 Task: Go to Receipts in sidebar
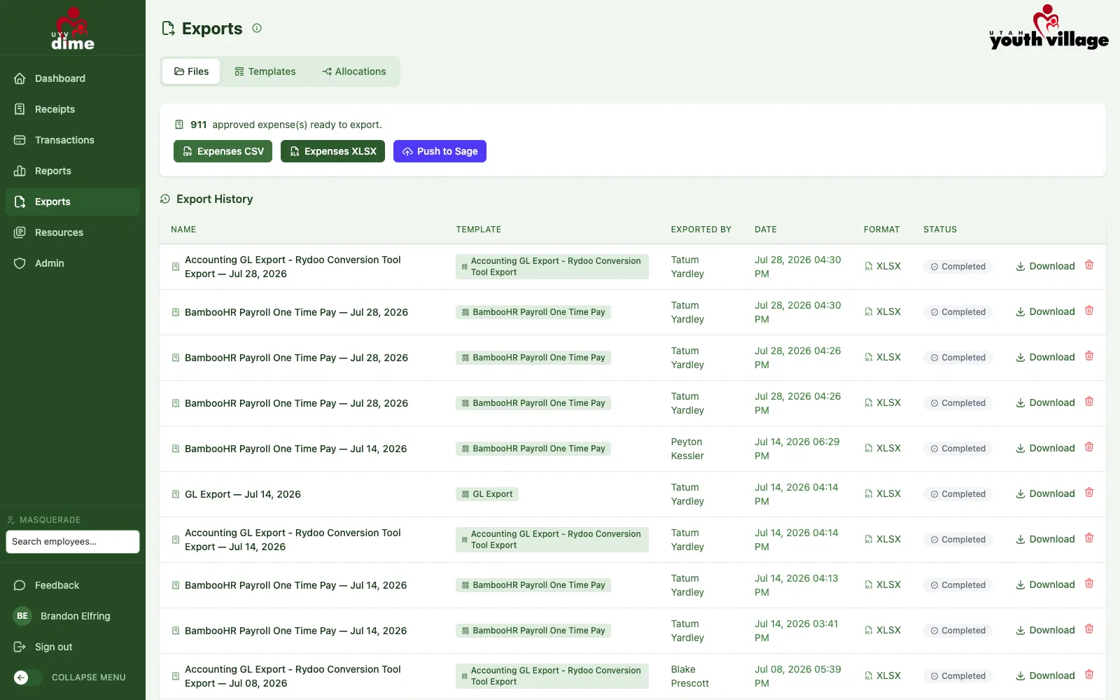pyautogui.click(x=73, y=109)
